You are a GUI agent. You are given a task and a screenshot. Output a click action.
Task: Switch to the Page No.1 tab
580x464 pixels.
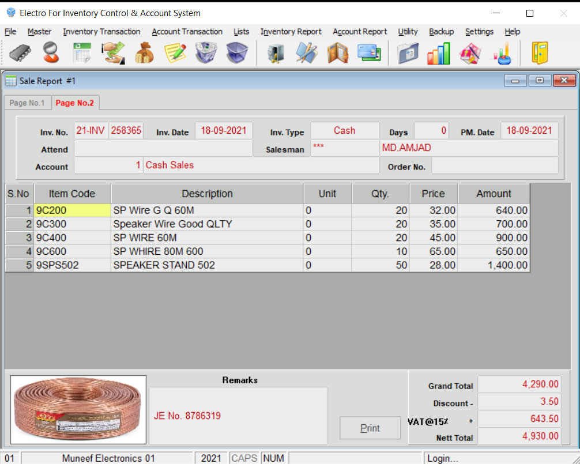(x=27, y=103)
